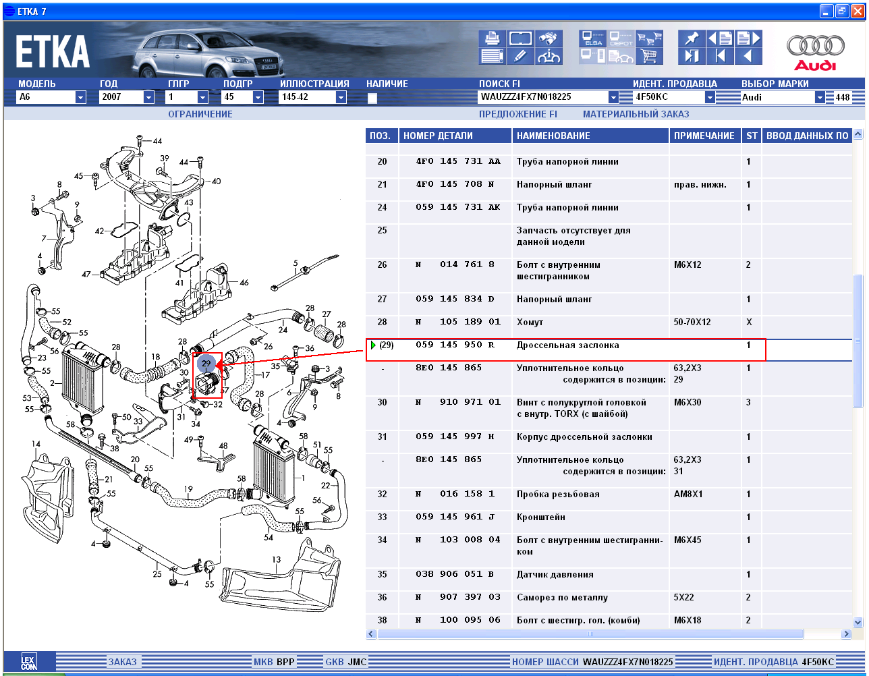Screen dimensions: 869x676
Task: Jump to first with the bar-arrow icon
Action: [720, 57]
